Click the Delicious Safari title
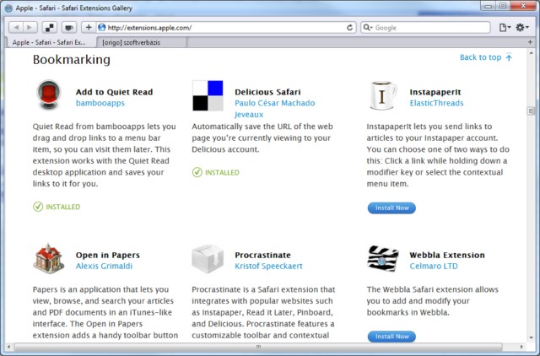540x356 pixels. point(267,92)
